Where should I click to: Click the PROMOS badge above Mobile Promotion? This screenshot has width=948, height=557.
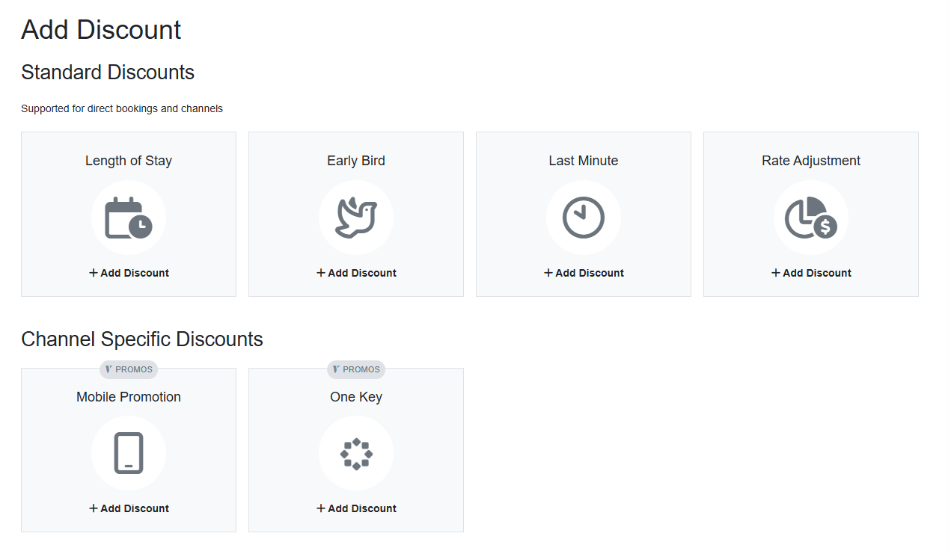click(x=129, y=369)
